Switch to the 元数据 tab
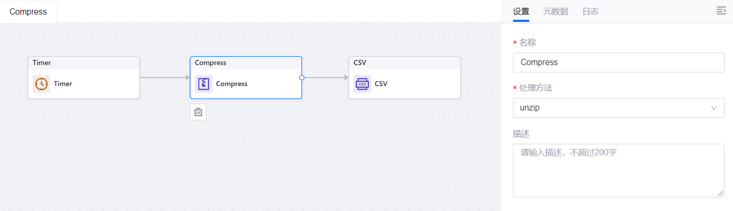The image size is (733, 211). tap(555, 11)
